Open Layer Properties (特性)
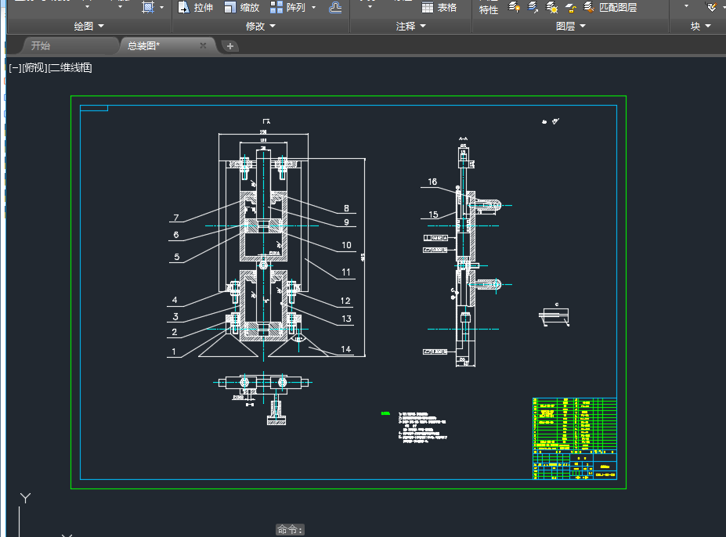Screen dimensions: 726x537 click(x=488, y=9)
